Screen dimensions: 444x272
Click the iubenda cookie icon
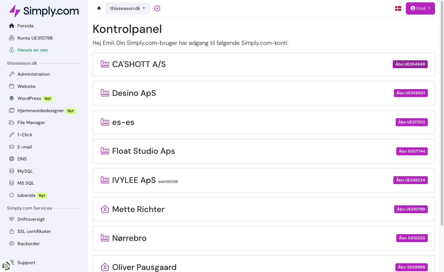12,195
